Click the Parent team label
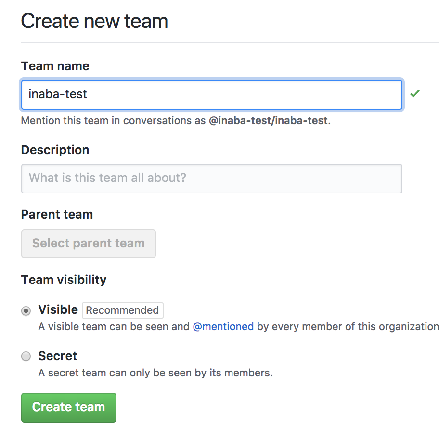 57,214
